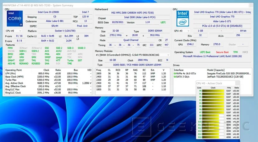This screenshot has width=258, height=142.
Task: Click the tRFC value 447
Action: 167,45
